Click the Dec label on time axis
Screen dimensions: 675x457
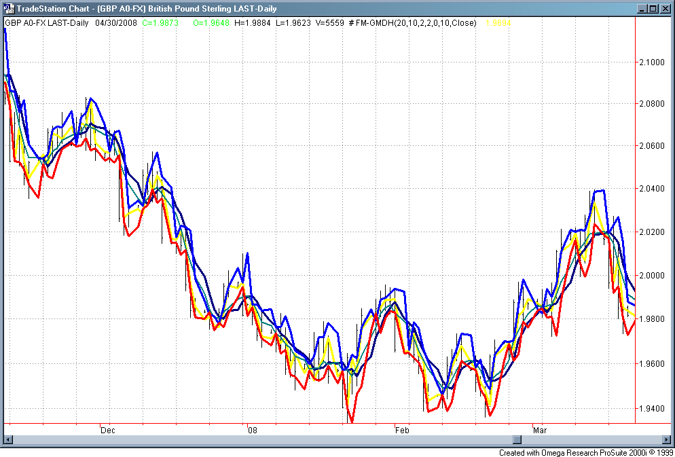107,430
